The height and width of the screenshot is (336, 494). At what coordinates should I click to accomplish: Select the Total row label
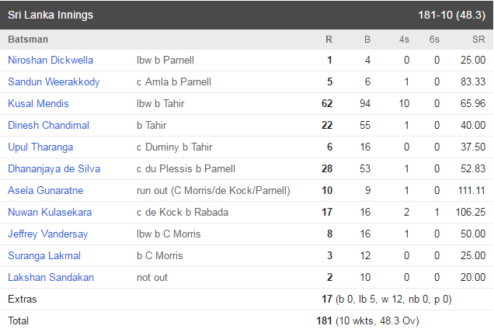(19, 320)
